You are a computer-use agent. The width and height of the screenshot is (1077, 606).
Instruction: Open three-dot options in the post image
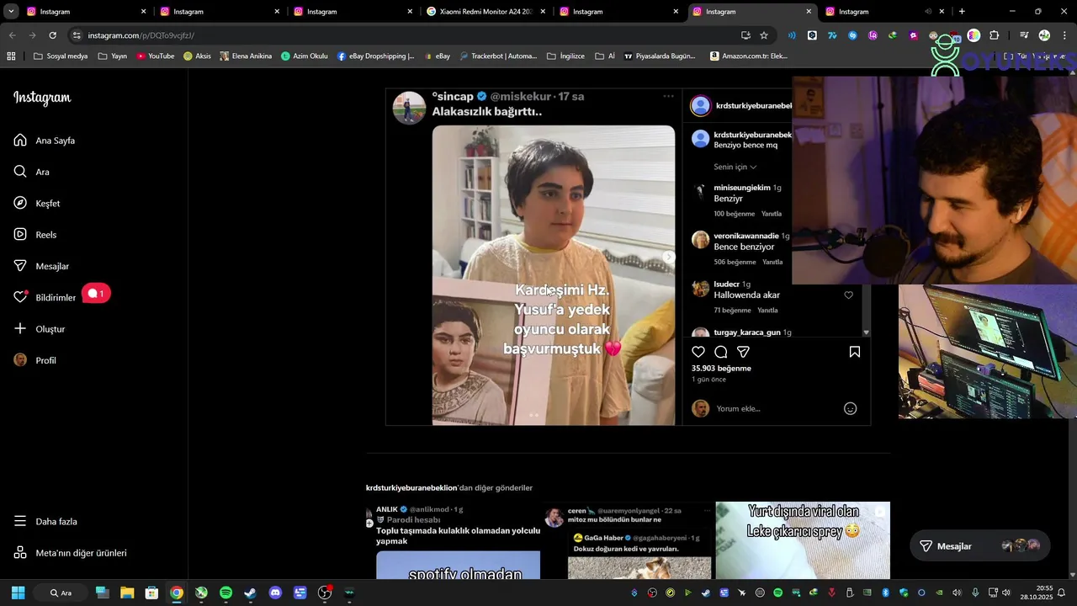(x=668, y=96)
